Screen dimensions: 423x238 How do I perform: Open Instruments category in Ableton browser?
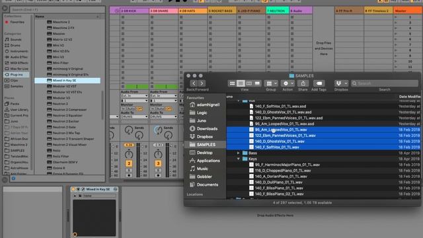tap(17, 51)
